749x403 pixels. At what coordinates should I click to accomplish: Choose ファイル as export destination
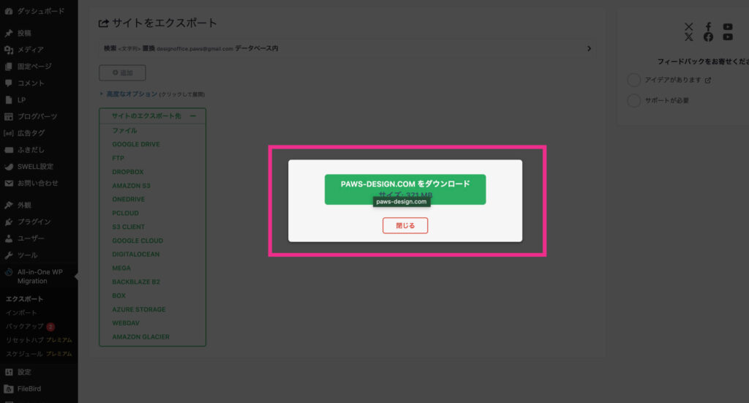tap(124, 130)
